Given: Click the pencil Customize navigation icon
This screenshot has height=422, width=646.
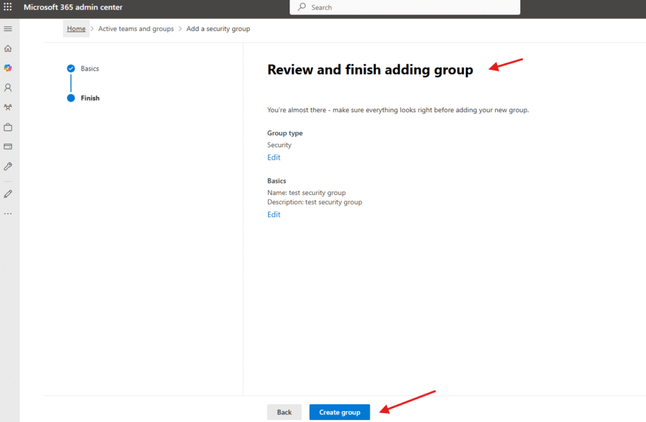Looking at the screenshot, I should point(8,194).
